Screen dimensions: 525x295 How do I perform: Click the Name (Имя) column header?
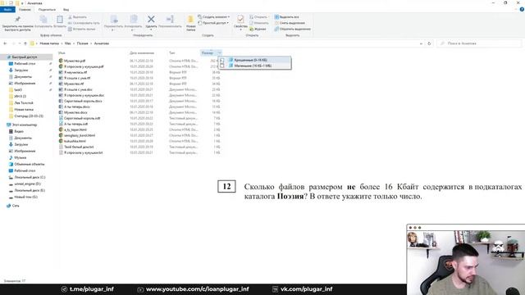[62, 52]
